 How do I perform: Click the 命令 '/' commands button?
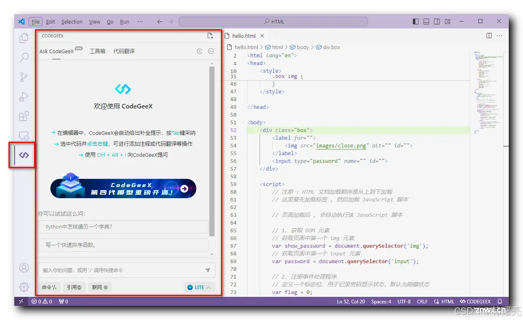point(50,287)
